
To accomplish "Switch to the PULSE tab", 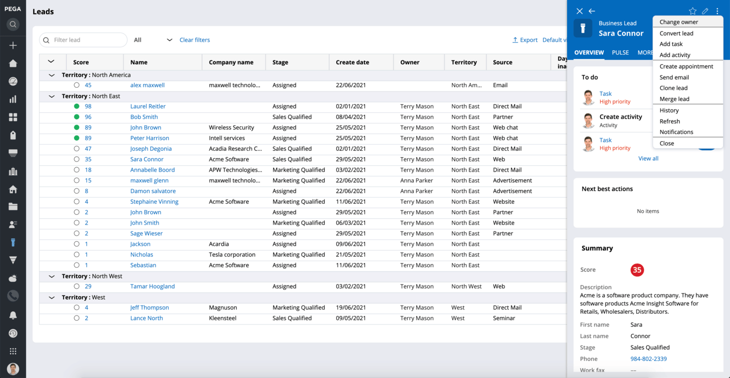I will point(620,52).
